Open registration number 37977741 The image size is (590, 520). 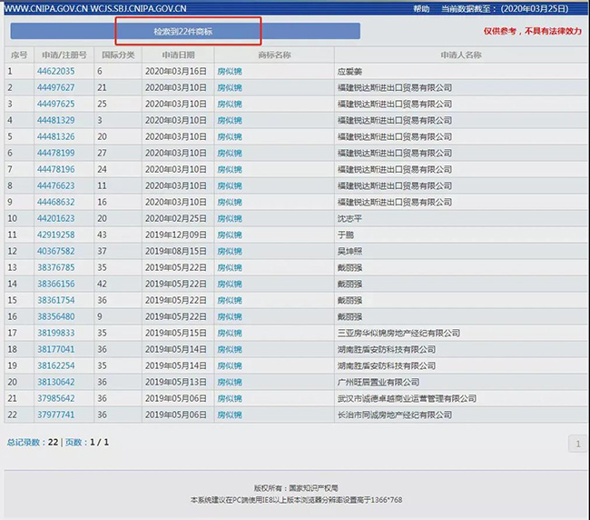point(55,415)
